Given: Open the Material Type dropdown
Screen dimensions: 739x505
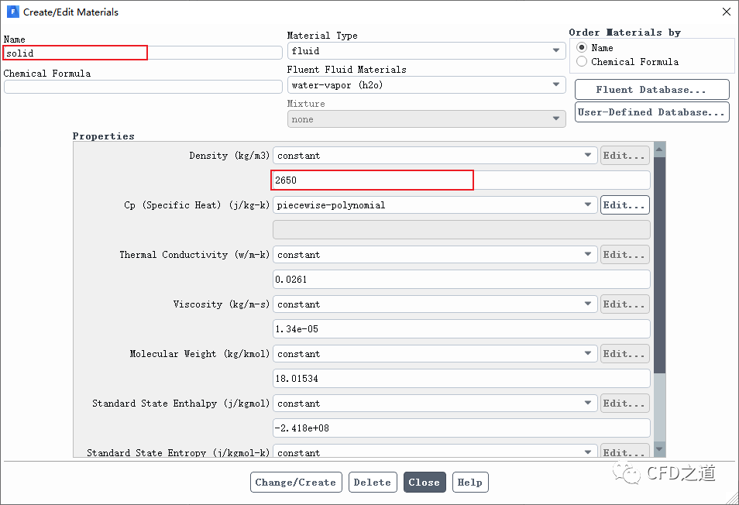Looking at the screenshot, I should pos(426,51).
